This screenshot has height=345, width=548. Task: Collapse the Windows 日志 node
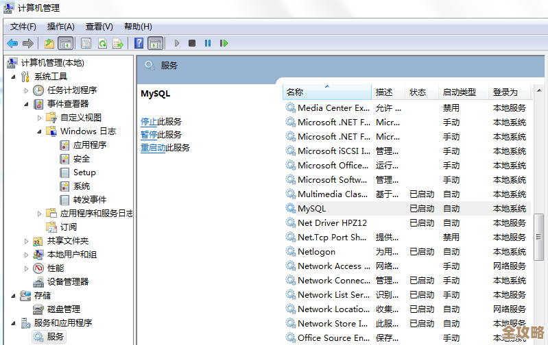[39, 131]
